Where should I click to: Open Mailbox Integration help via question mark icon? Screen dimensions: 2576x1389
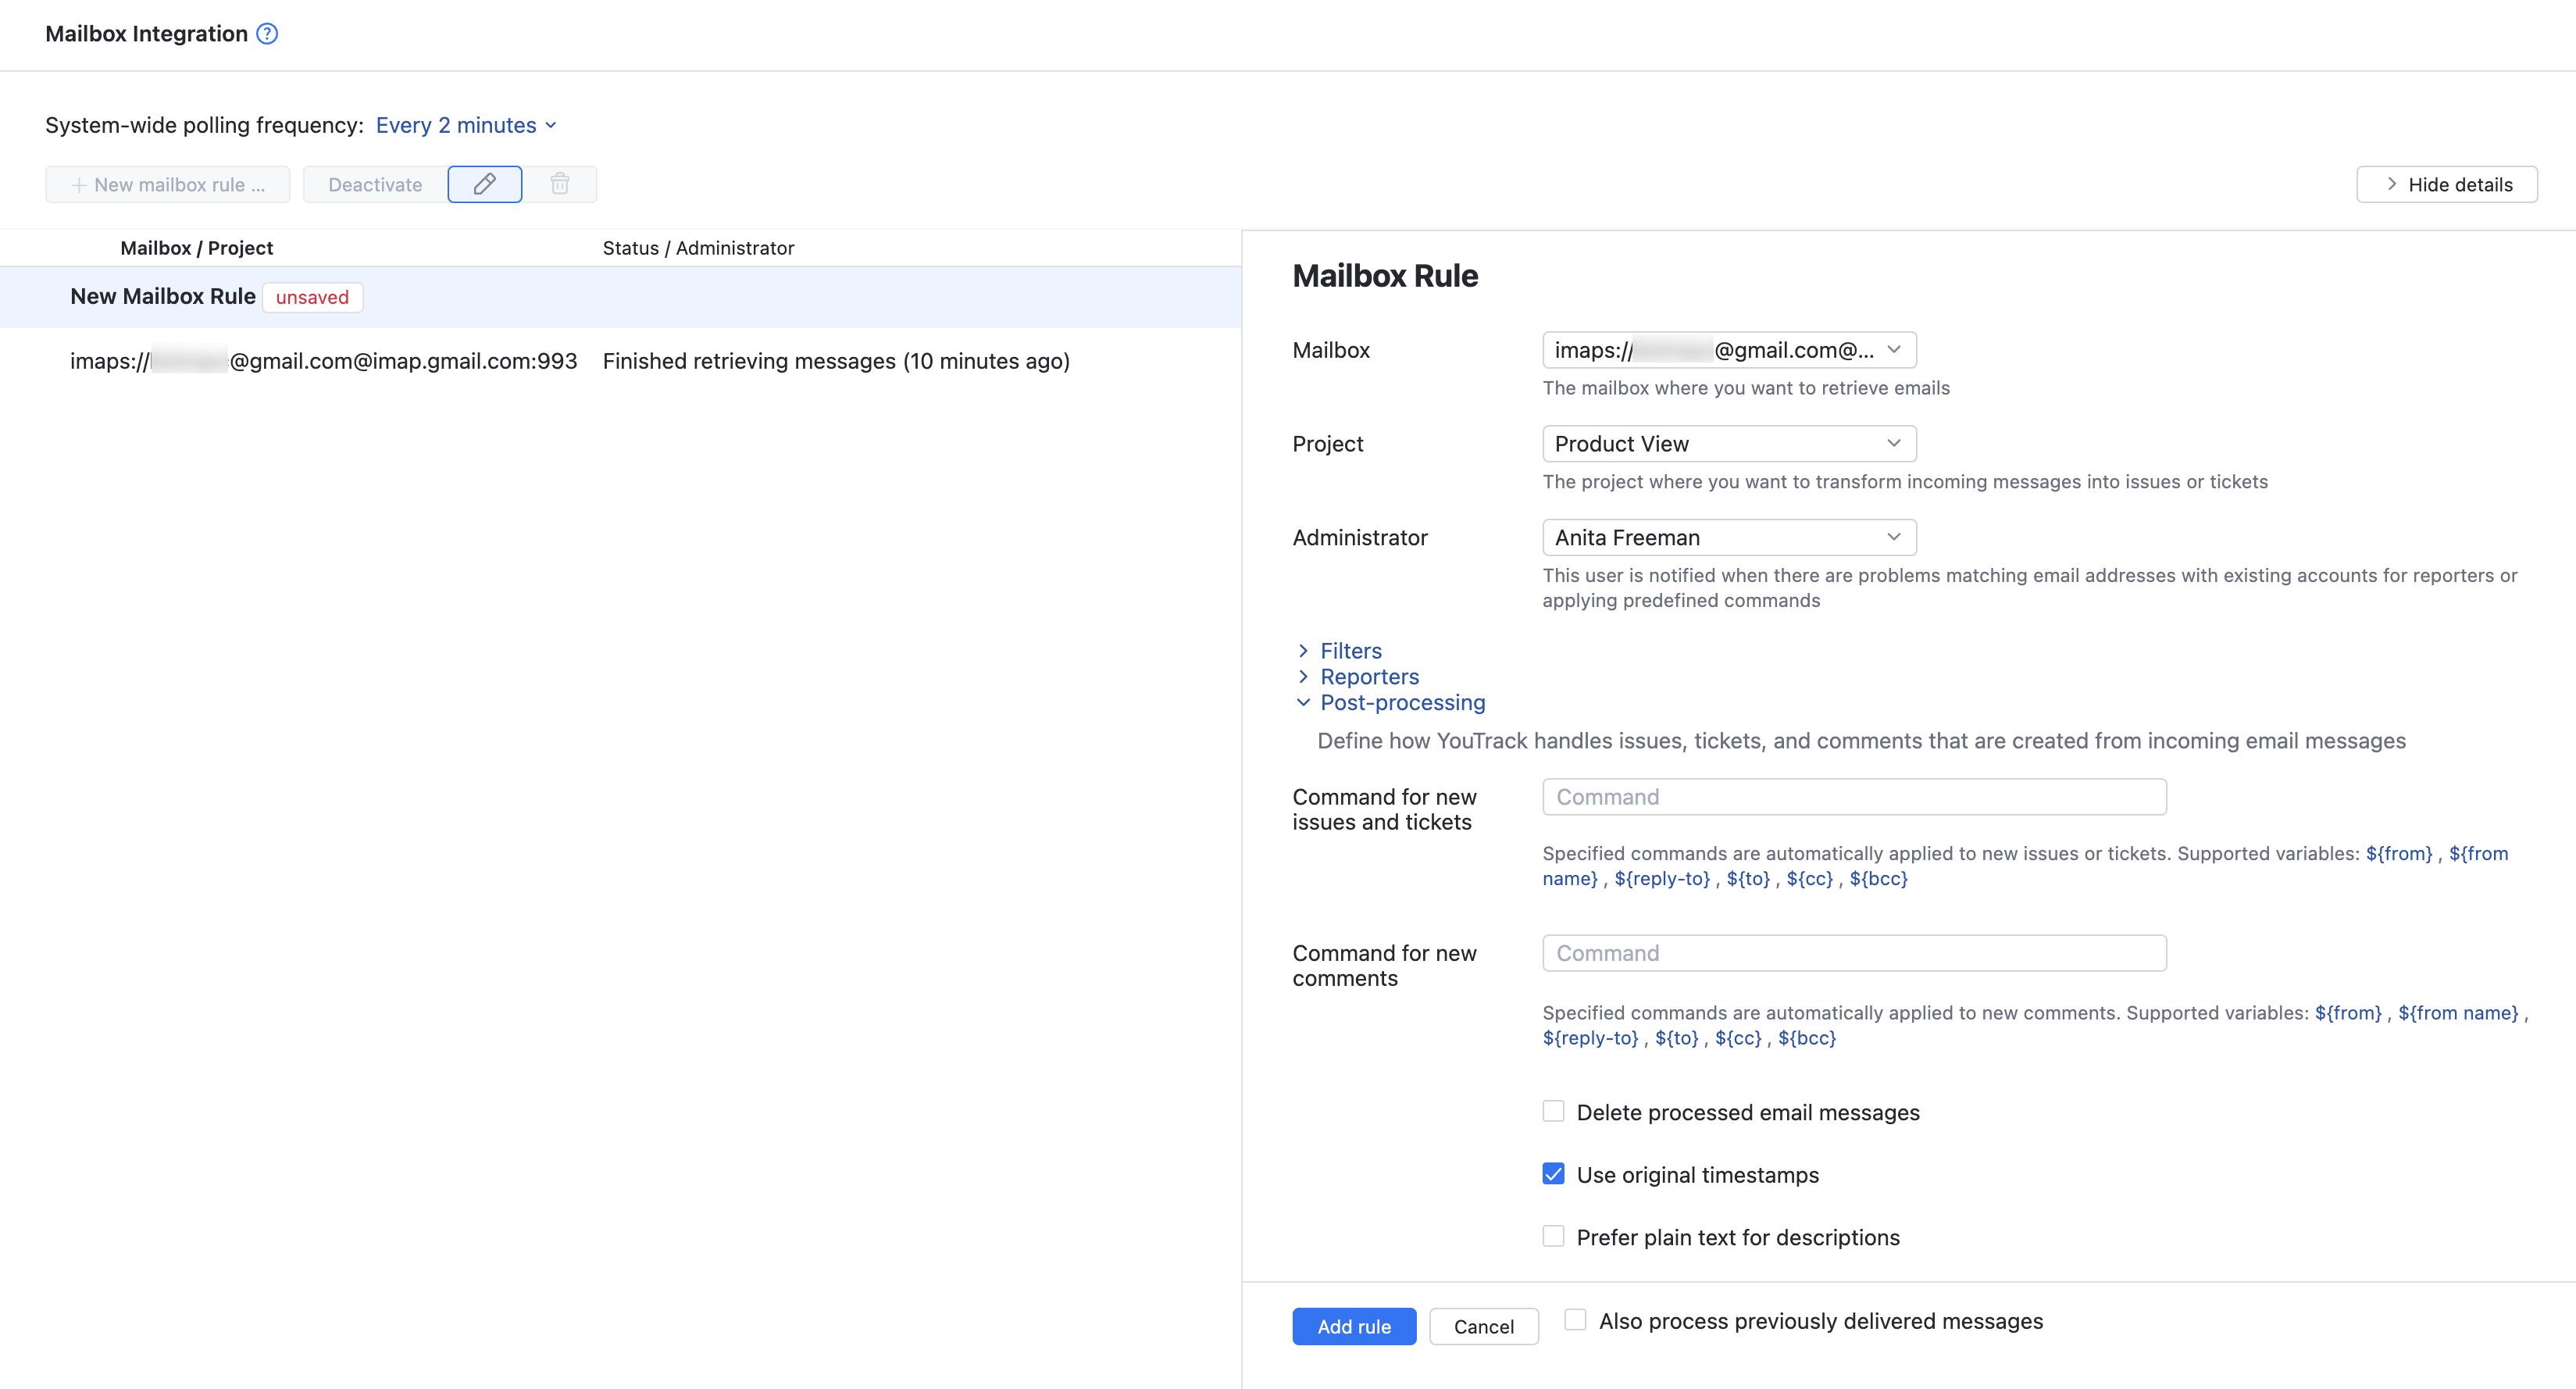[266, 33]
